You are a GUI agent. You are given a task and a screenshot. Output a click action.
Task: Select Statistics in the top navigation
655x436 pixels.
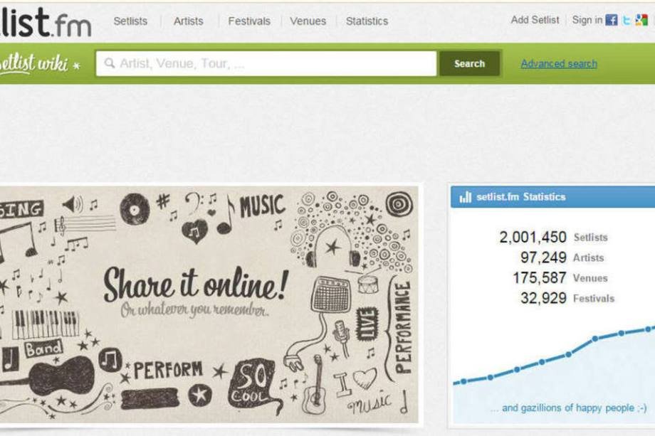[367, 21]
